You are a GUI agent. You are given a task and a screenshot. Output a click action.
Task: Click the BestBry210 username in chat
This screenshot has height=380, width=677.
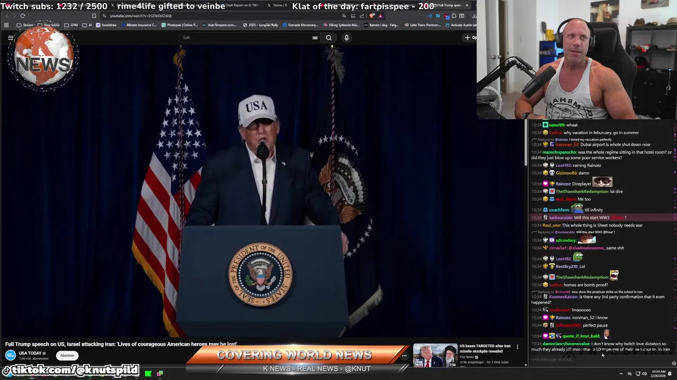click(566, 267)
